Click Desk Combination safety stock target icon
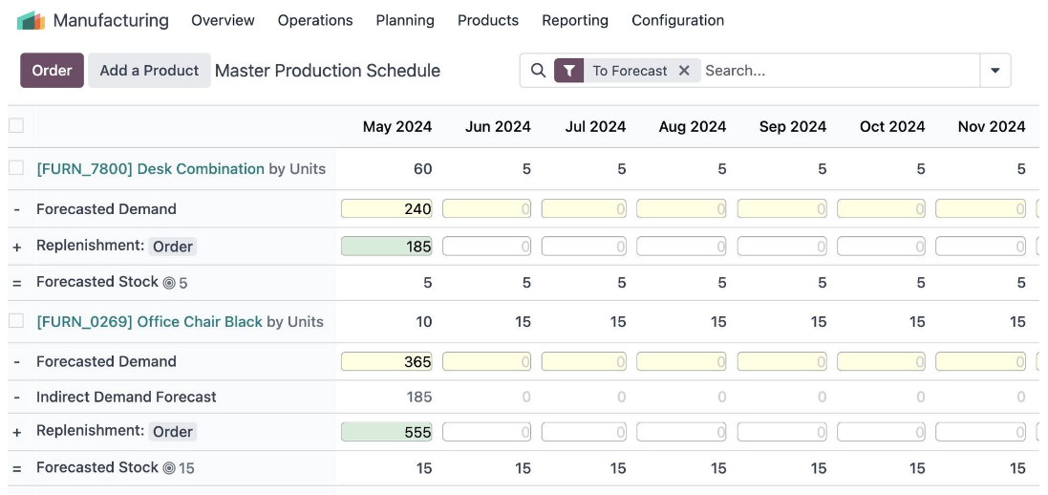The height and width of the screenshot is (495, 1048). (169, 283)
